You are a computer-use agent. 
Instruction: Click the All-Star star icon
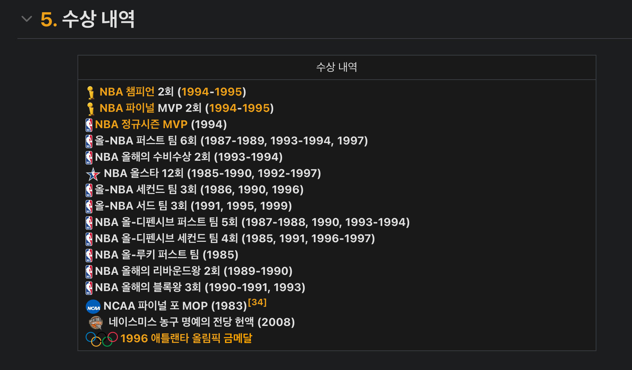click(93, 174)
